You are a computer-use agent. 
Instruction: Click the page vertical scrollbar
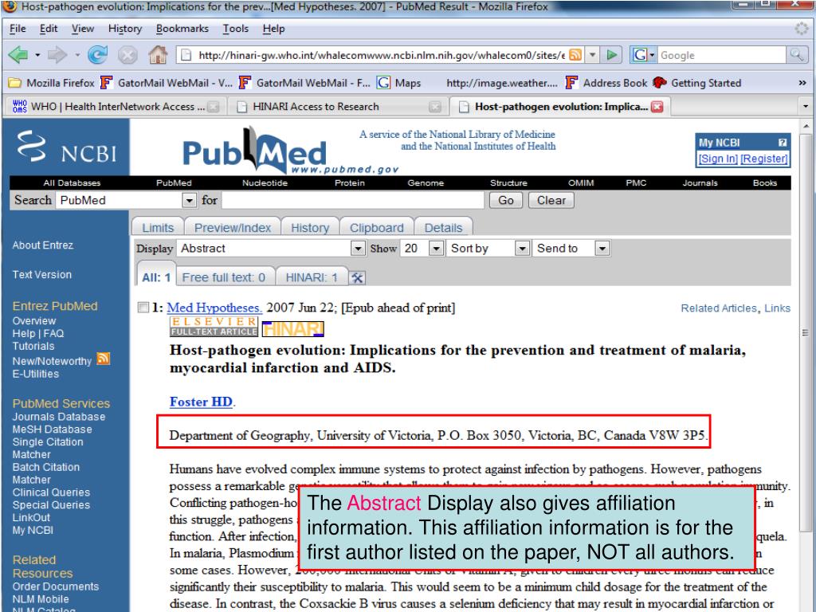coord(806,333)
